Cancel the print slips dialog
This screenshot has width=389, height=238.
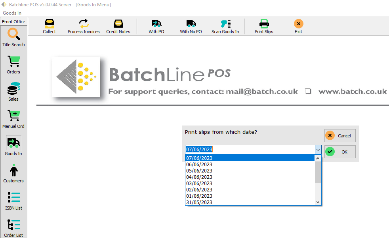[340, 136]
